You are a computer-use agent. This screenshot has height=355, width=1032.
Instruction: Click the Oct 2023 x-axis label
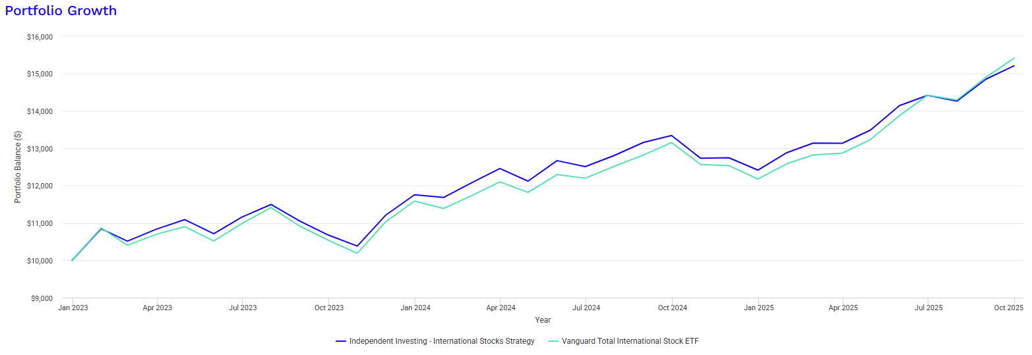point(328,308)
